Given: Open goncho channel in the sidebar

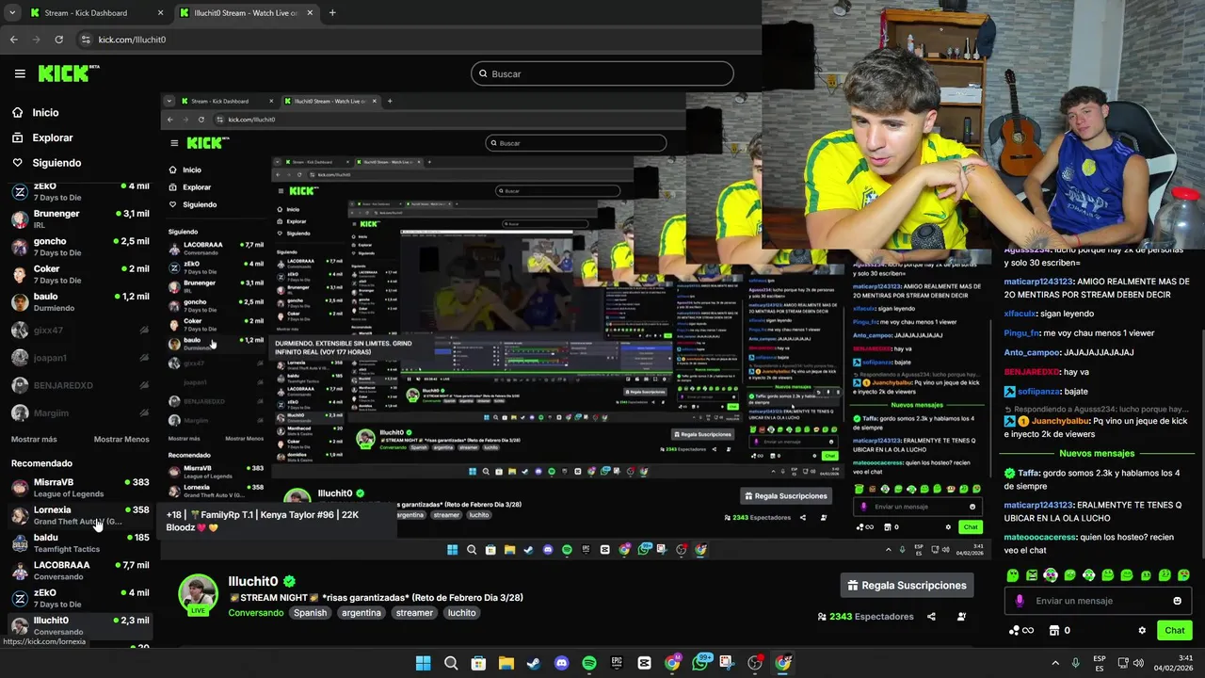Looking at the screenshot, I should click(x=79, y=247).
